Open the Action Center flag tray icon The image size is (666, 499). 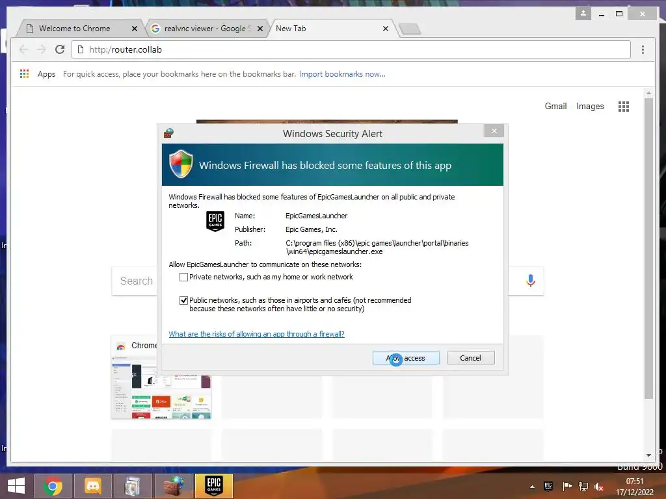click(x=566, y=486)
